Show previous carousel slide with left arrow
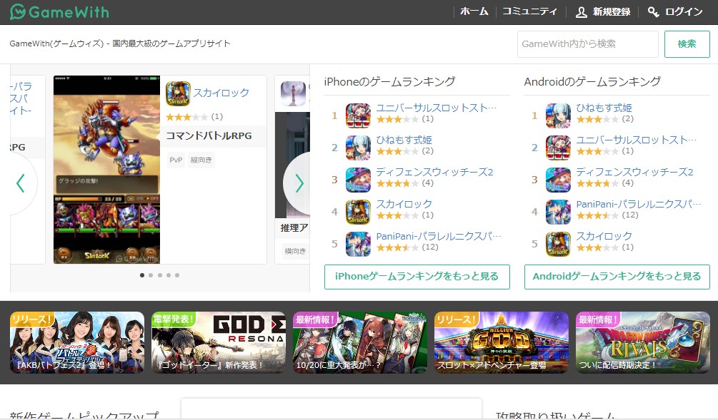718x420 pixels. (x=20, y=183)
